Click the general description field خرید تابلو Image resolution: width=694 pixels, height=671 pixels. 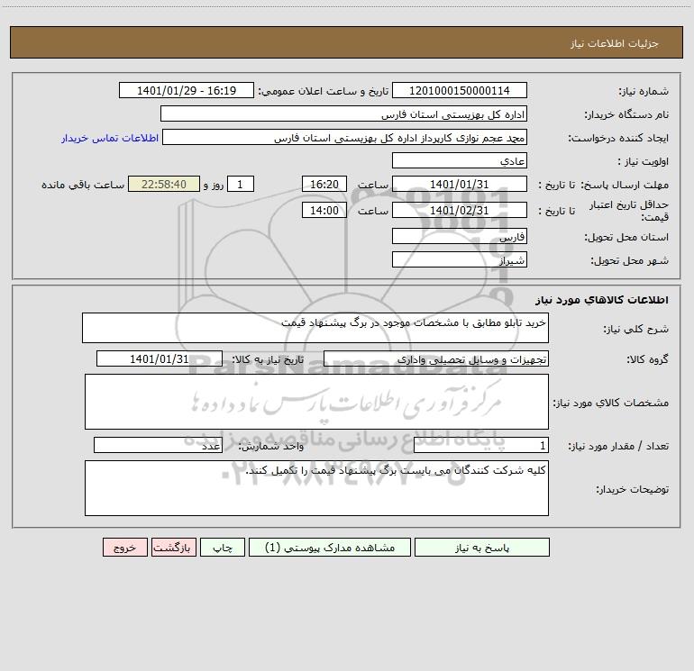(x=315, y=328)
